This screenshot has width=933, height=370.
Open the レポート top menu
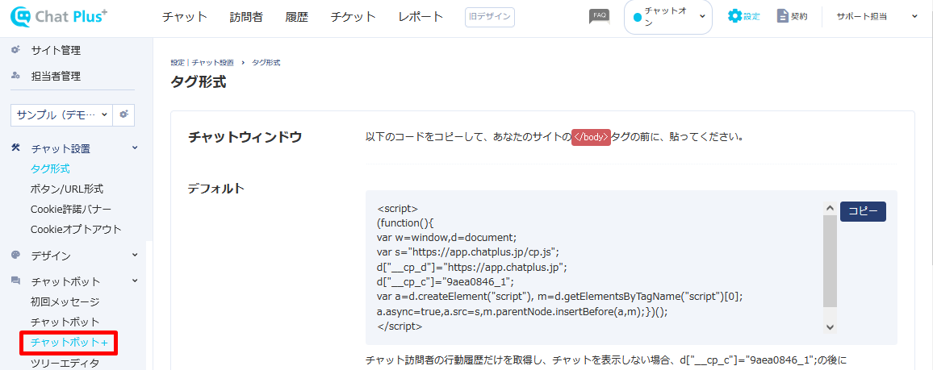coord(420,17)
